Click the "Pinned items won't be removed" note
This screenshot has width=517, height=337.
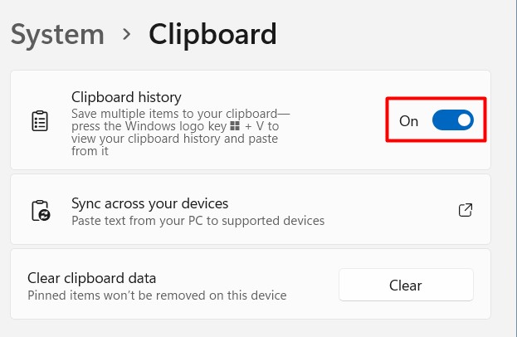tap(157, 295)
